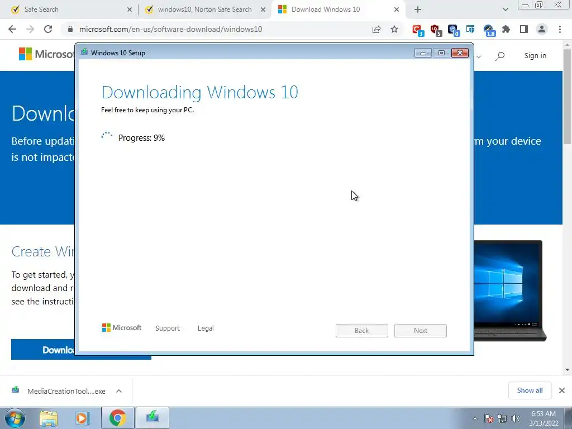
Task: Open the Action Center flag icon
Action: (x=488, y=419)
